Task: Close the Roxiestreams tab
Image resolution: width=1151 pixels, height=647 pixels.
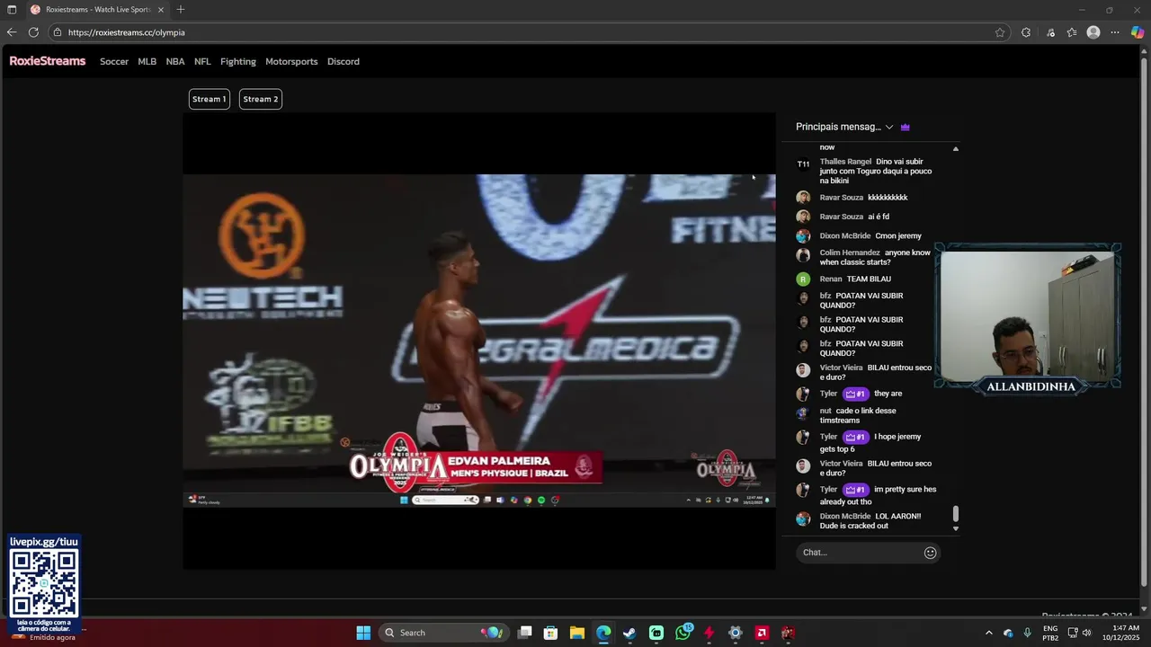Action: [x=161, y=9]
